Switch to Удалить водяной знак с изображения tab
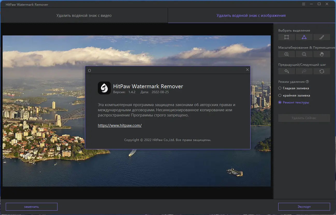Screen dimensions: 336x215 point(251,16)
